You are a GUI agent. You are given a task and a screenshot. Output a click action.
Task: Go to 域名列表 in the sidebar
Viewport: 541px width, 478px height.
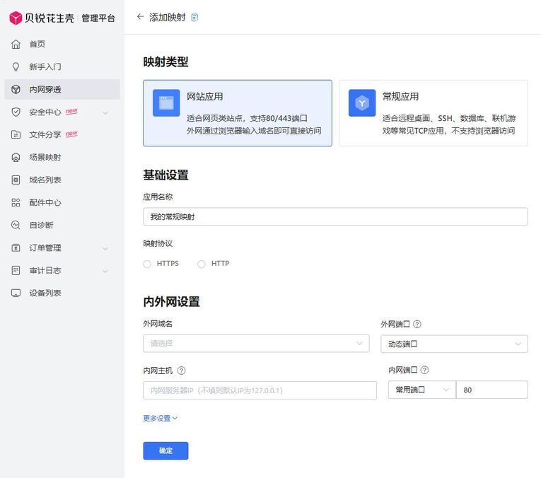pos(45,180)
